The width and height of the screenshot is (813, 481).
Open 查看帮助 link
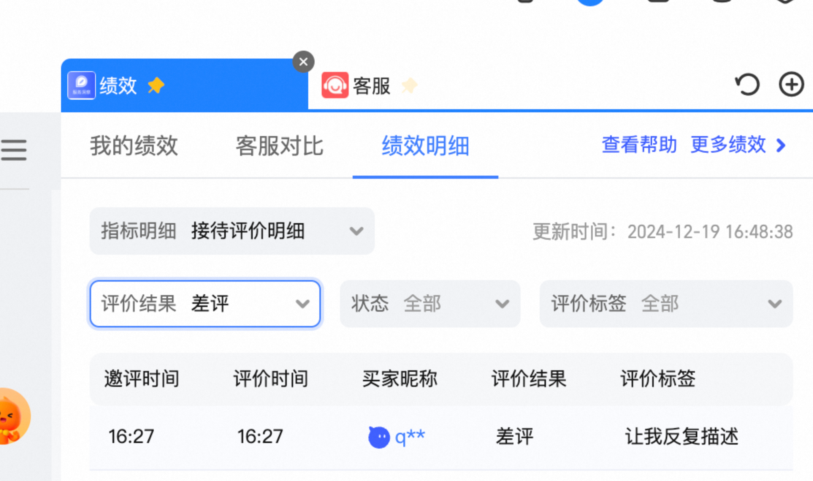pyautogui.click(x=639, y=145)
